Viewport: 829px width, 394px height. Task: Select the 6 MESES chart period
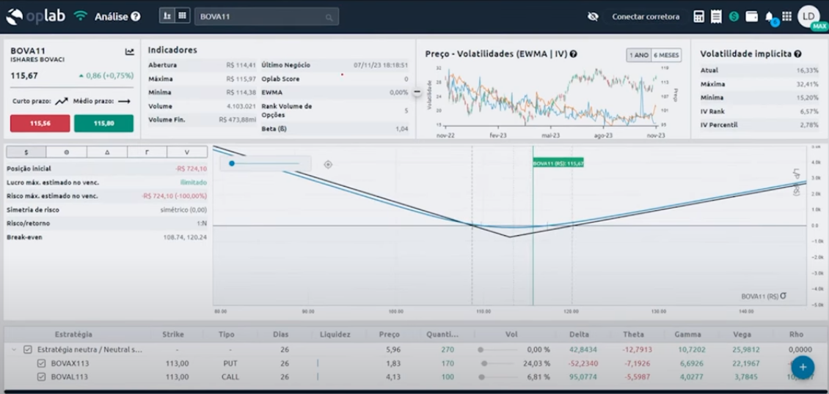pos(666,55)
